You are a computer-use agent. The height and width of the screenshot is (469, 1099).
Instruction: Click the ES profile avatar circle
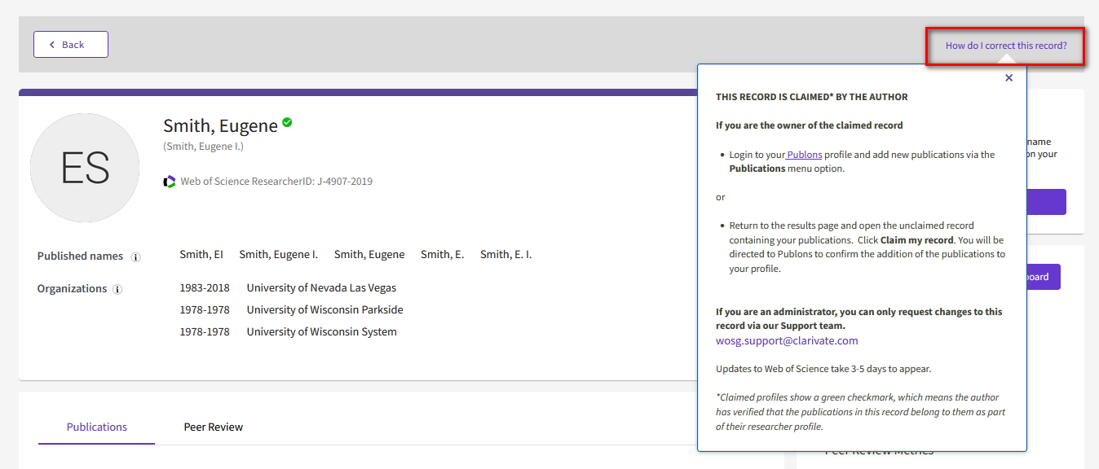point(85,168)
